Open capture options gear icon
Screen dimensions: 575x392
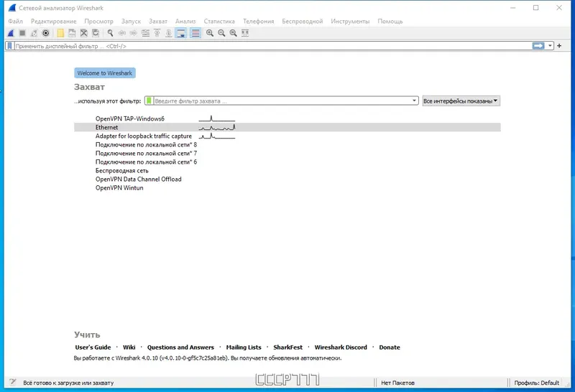click(x=45, y=33)
